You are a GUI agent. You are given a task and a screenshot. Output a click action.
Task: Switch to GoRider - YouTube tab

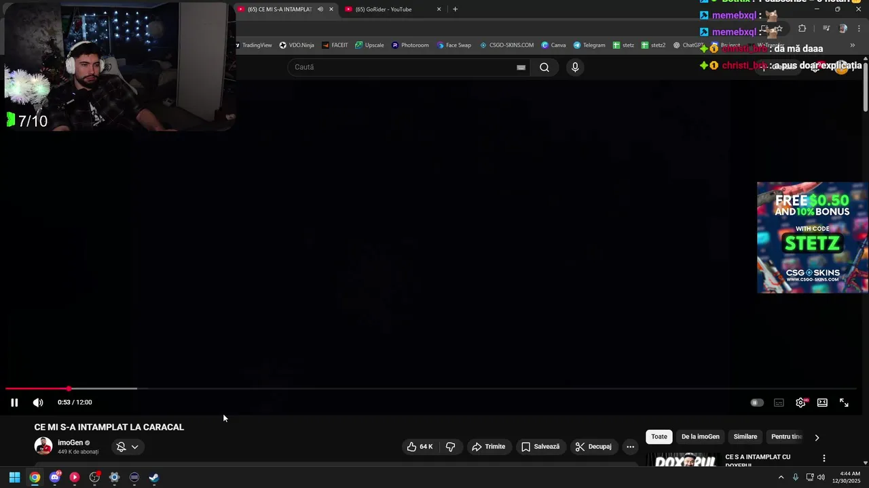(x=384, y=9)
